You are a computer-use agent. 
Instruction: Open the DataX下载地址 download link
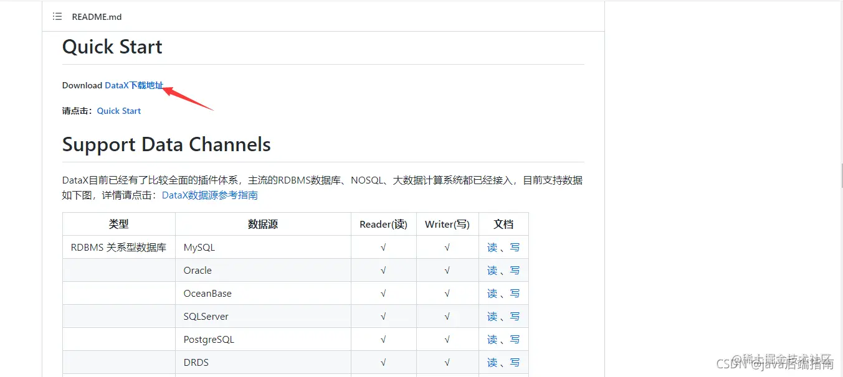[135, 85]
